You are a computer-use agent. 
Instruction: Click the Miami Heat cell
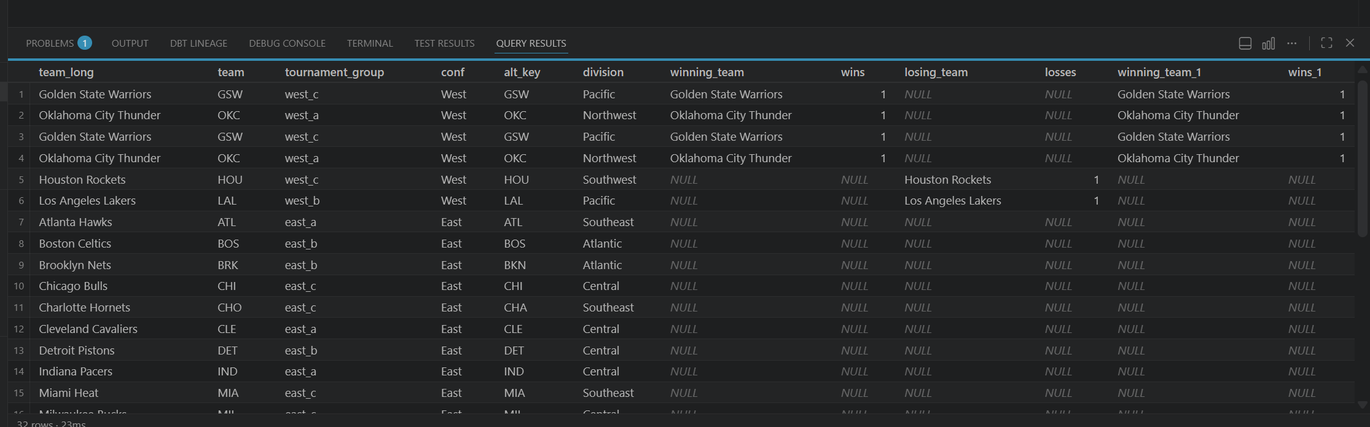tap(69, 393)
